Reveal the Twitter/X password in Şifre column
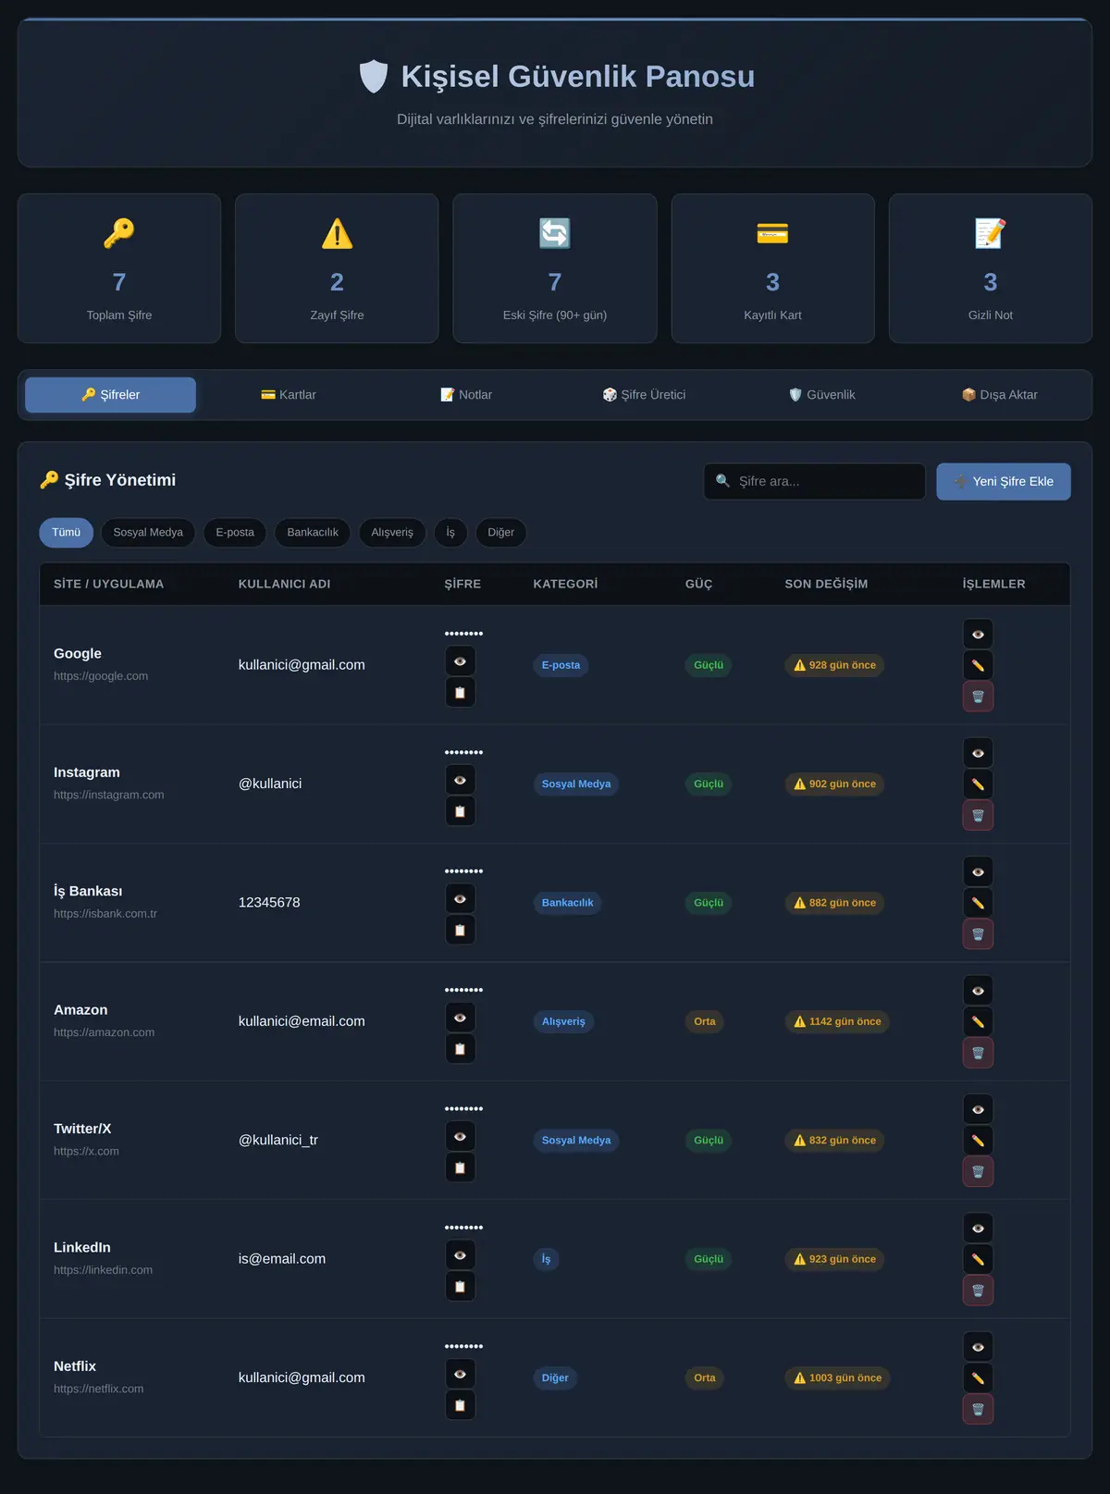The image size is (1110, 1494). coord(460,1136)
